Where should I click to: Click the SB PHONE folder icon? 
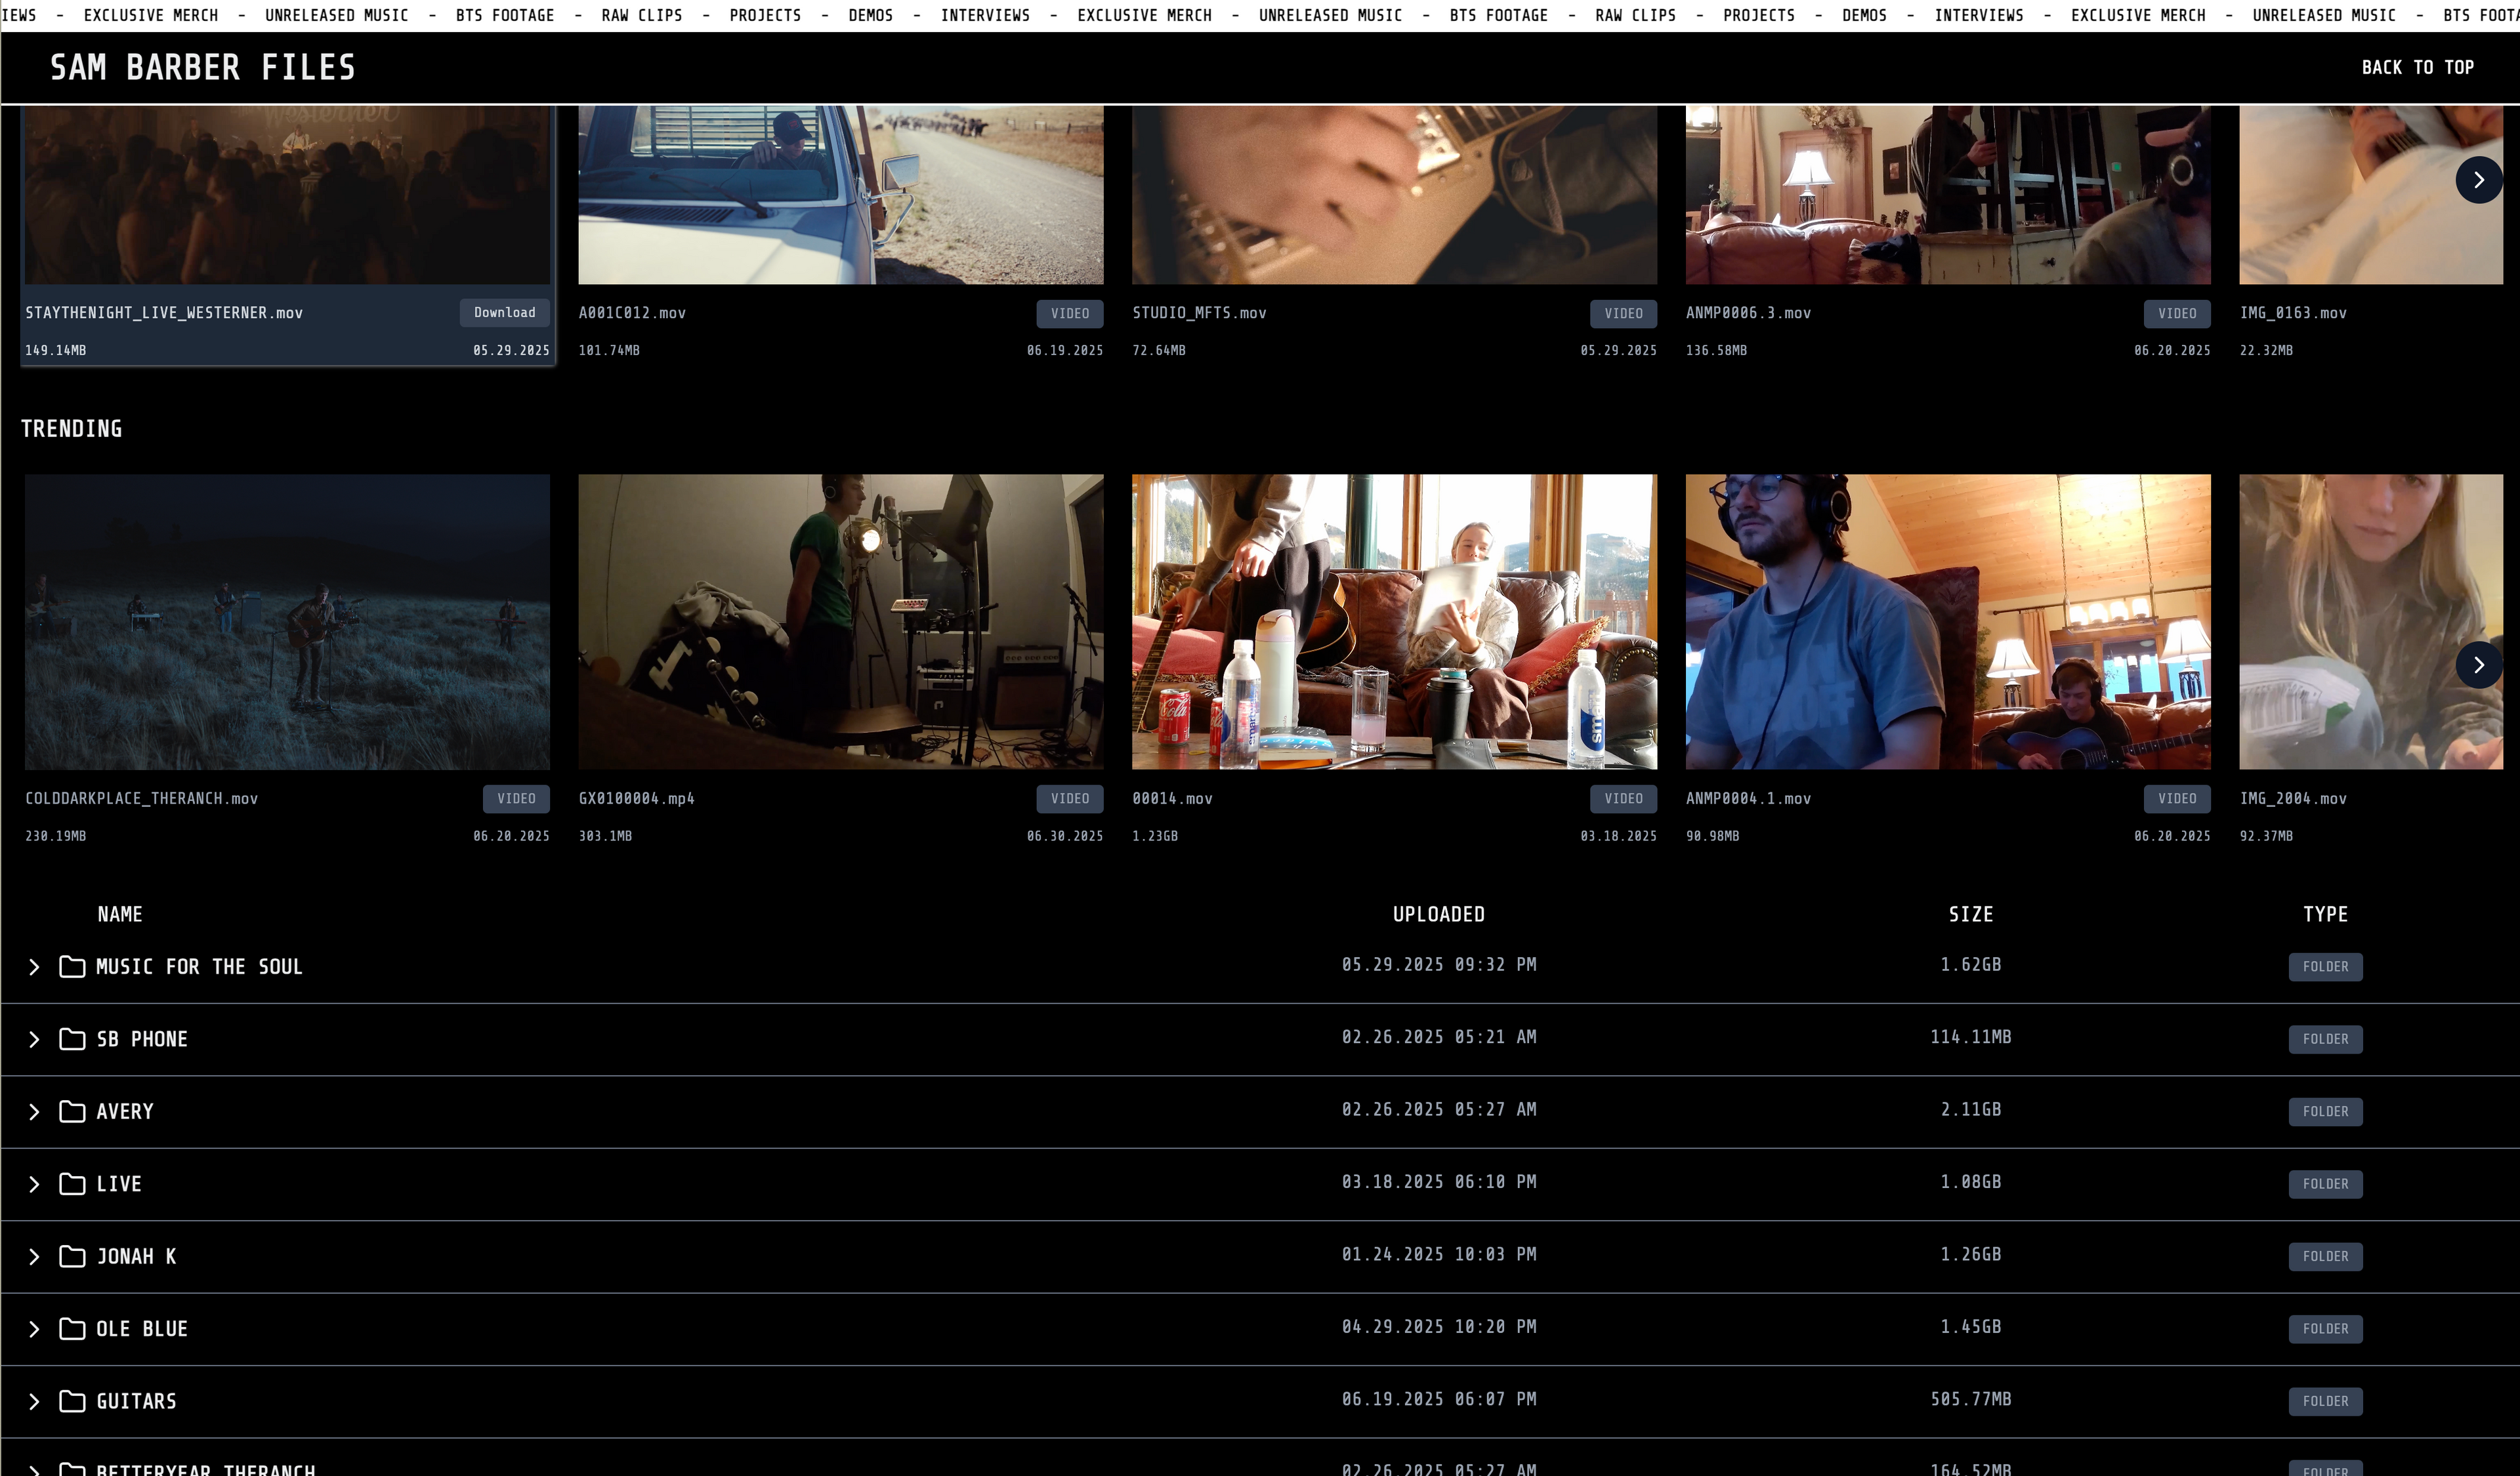(x=72, y=1039)
